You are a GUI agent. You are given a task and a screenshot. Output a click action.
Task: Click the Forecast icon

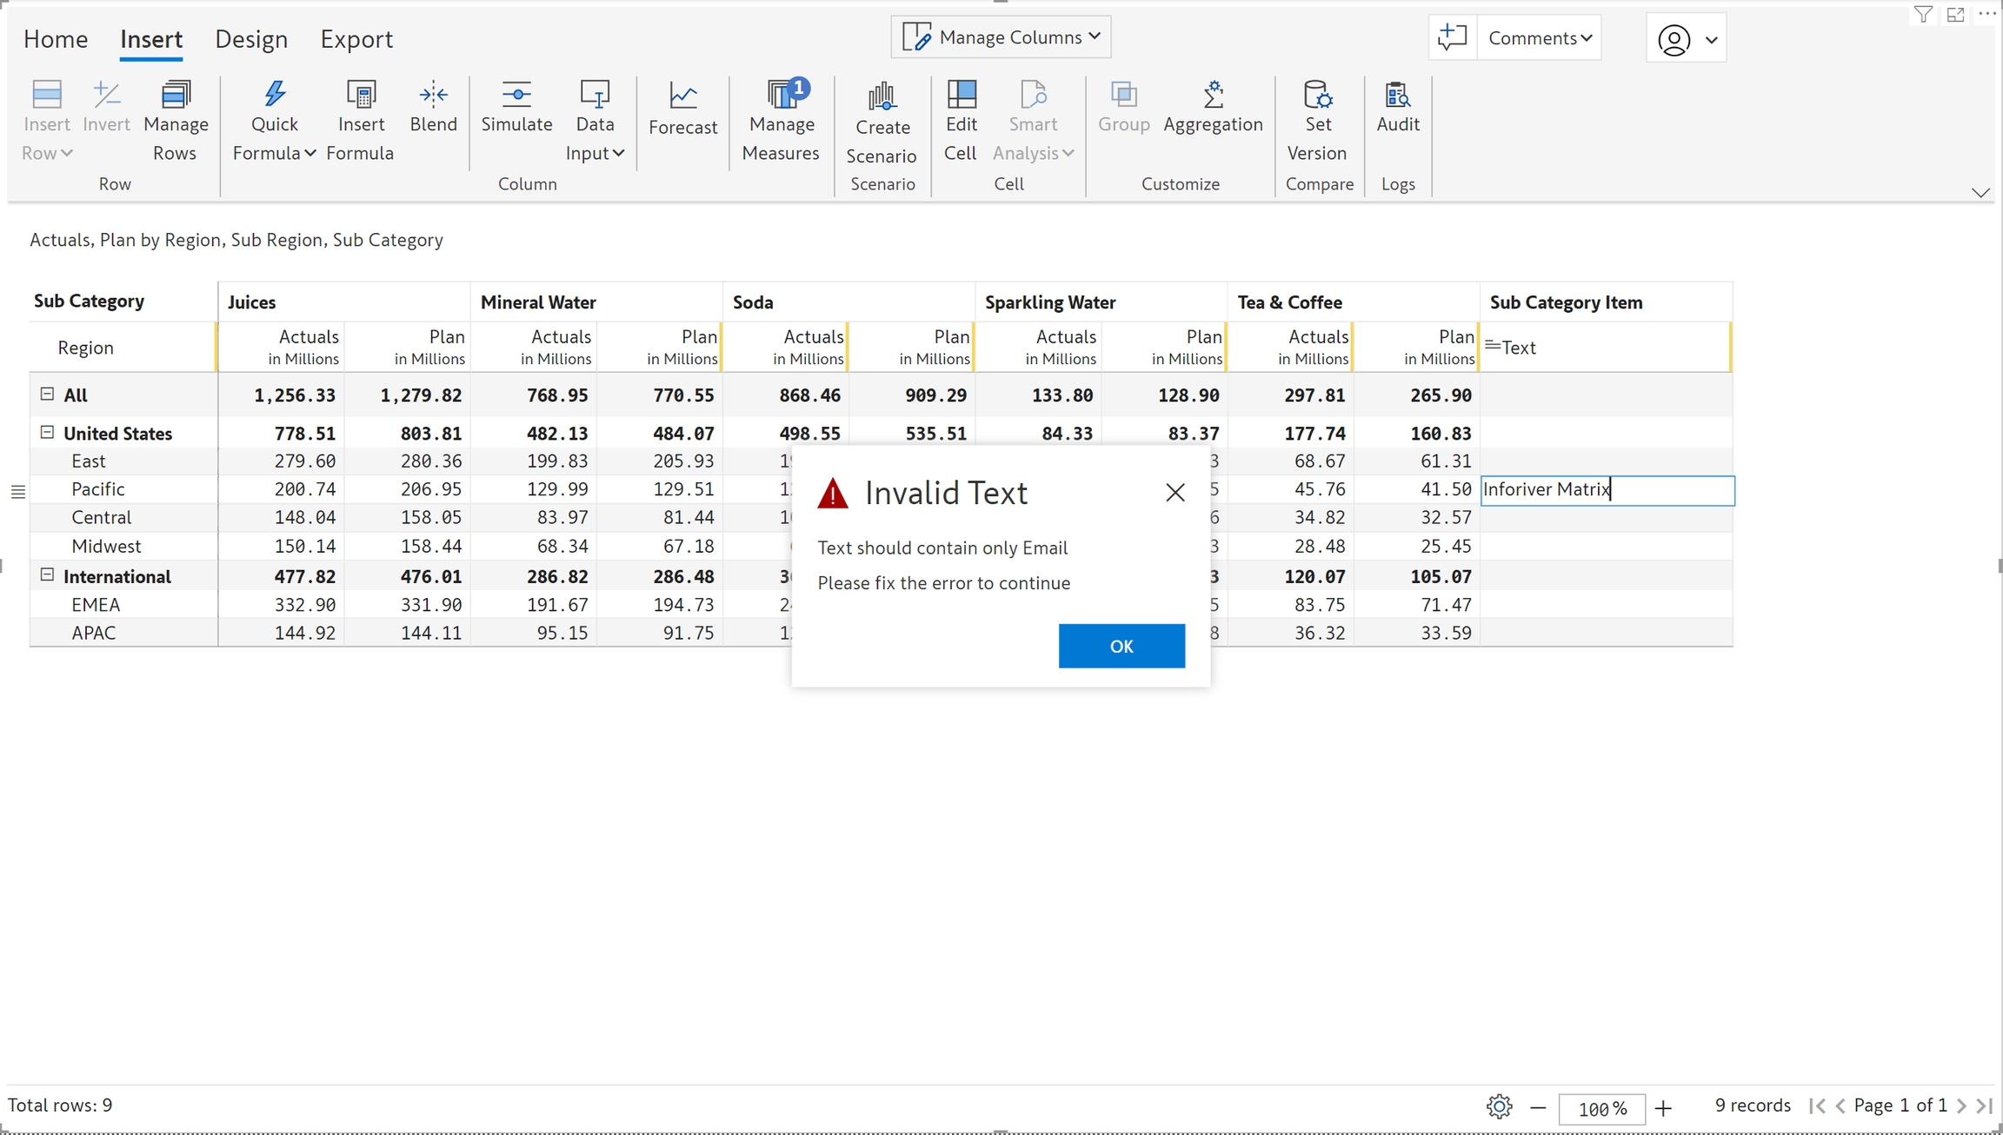click(x=682, y=96)
